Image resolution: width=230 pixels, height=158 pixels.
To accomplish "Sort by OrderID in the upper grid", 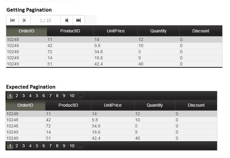I will coord(26,31).
